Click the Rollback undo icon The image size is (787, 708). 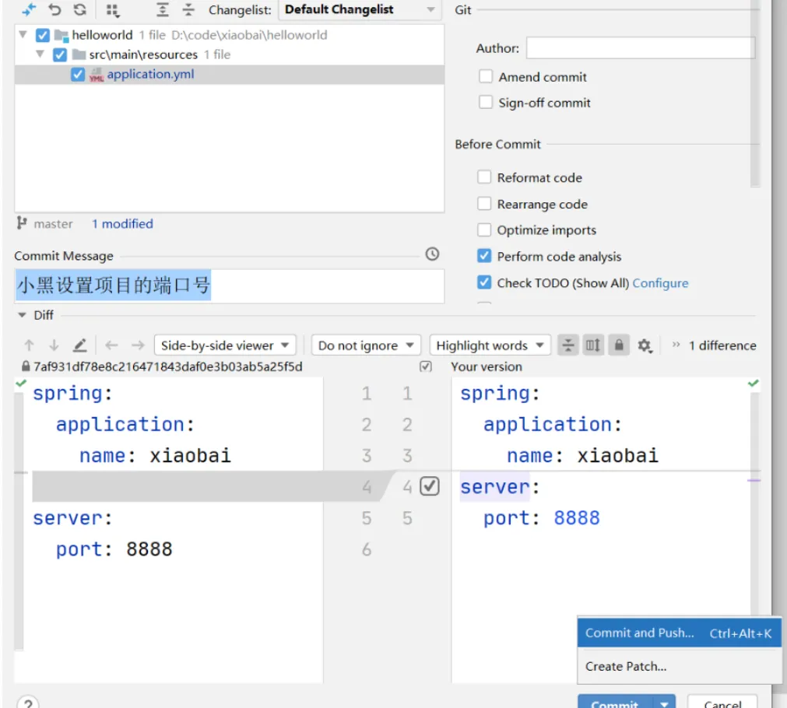click(54, 9)
